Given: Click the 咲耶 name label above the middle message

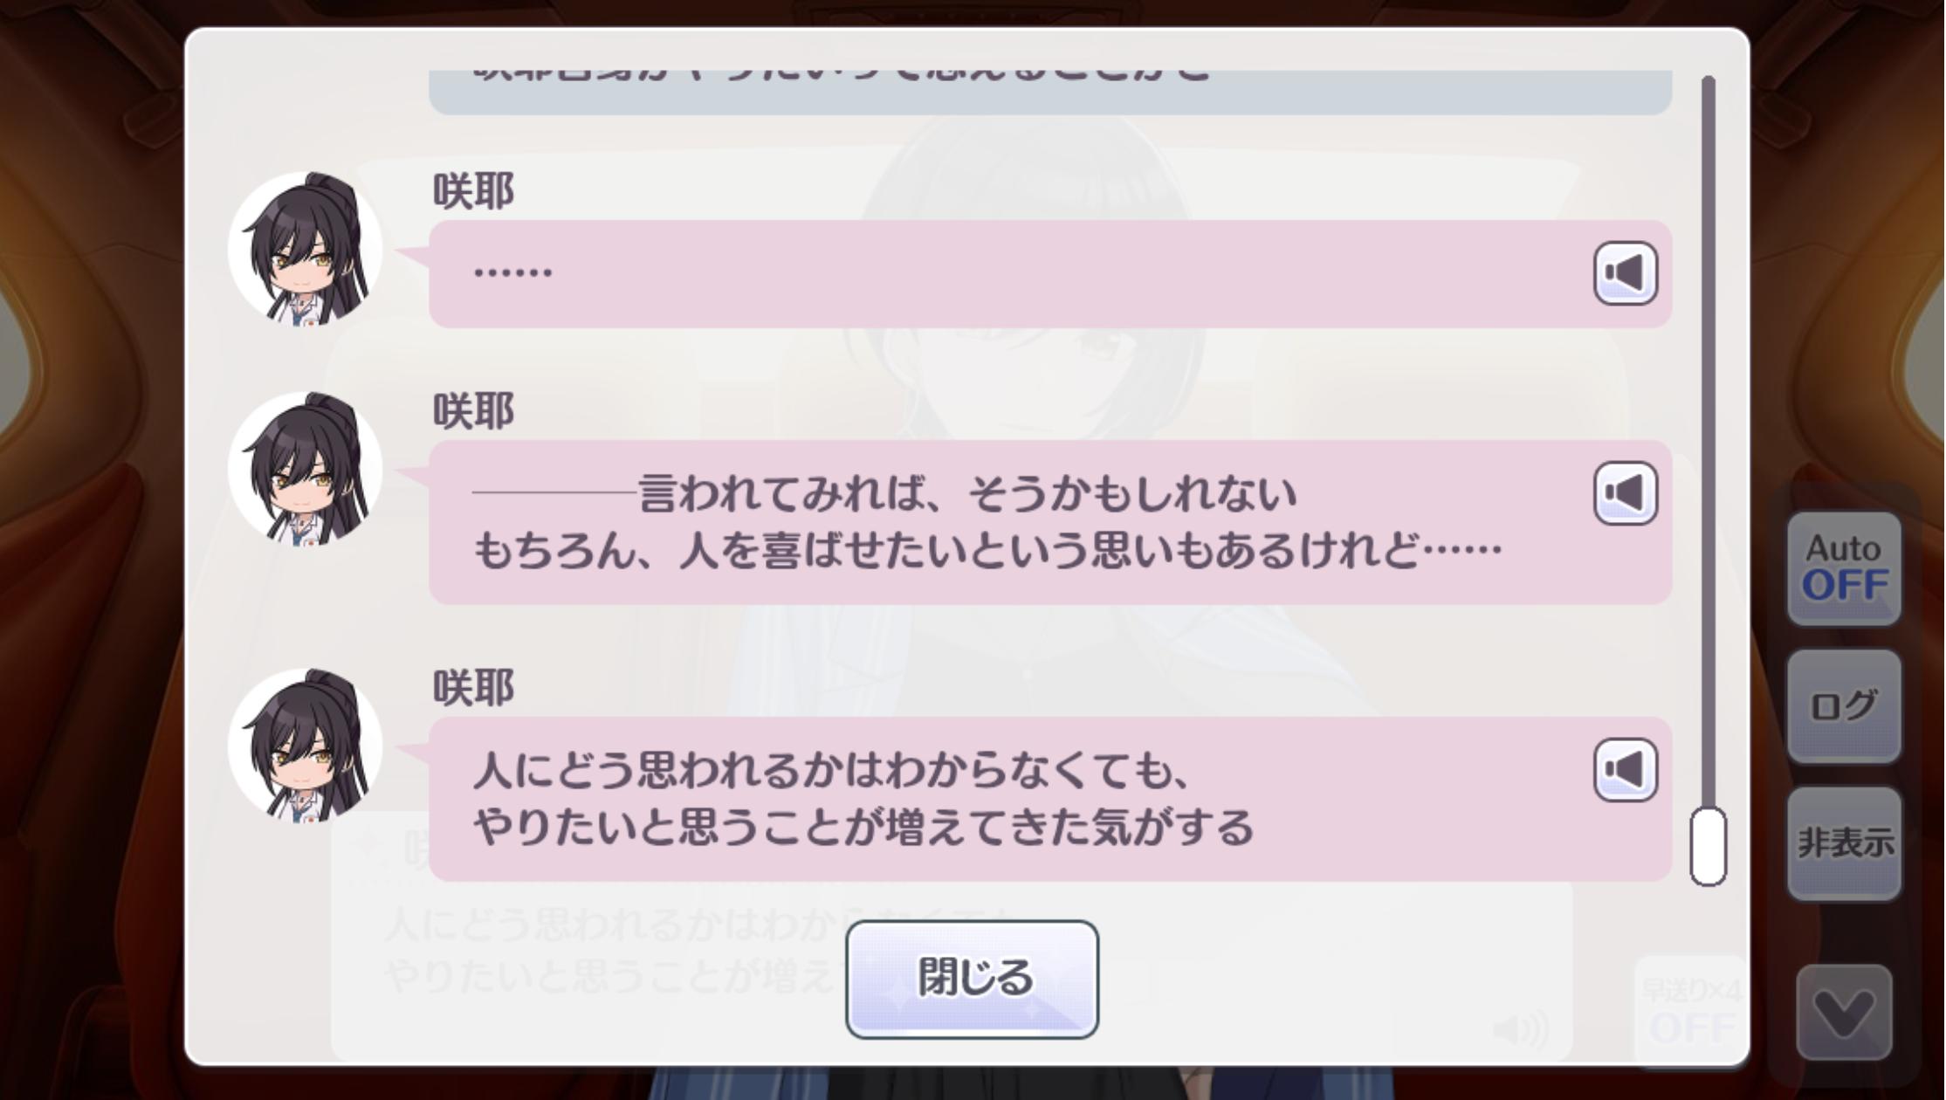Looking at the screenshot, I should [474, 411].
